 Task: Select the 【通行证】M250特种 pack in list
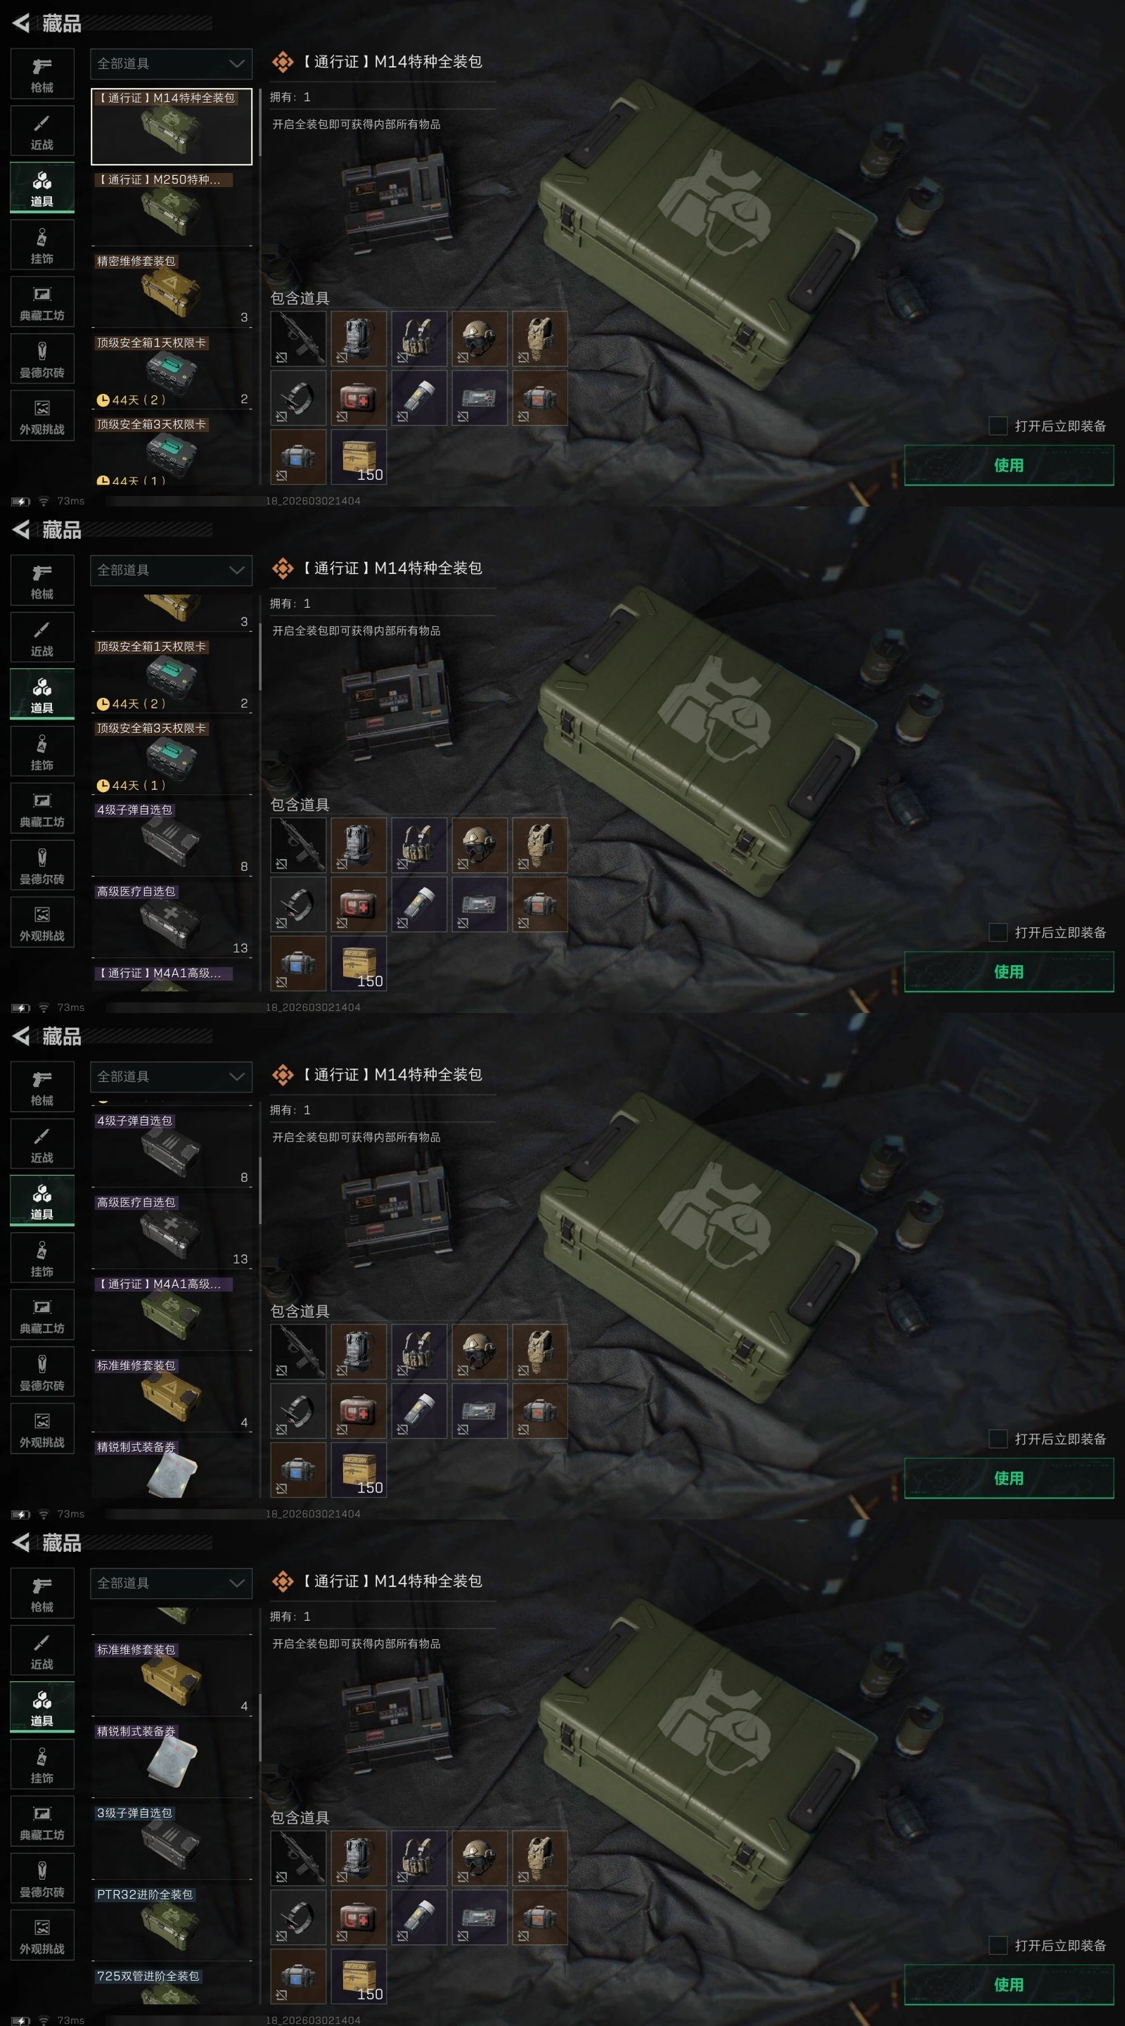172,208
